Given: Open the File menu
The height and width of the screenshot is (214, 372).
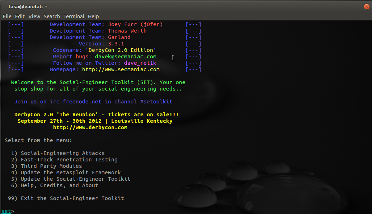Looking at the screenshot, I should point(7,16).
